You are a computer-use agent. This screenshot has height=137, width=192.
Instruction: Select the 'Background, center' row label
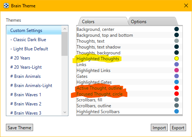[x=95, y=29]
